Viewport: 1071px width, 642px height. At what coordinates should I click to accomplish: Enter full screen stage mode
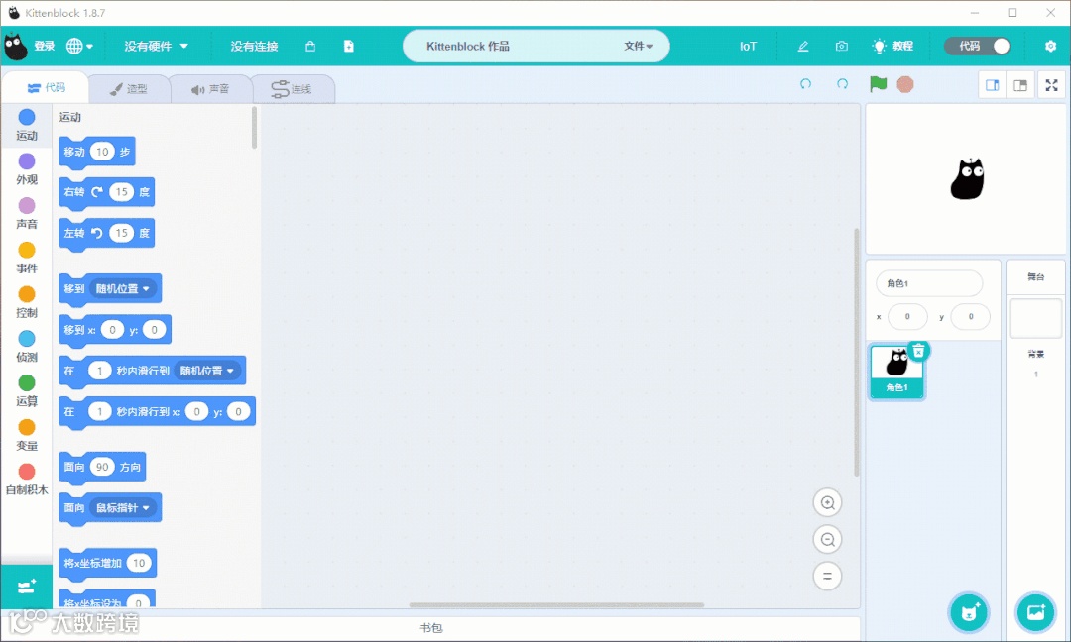pos(1052,85)
